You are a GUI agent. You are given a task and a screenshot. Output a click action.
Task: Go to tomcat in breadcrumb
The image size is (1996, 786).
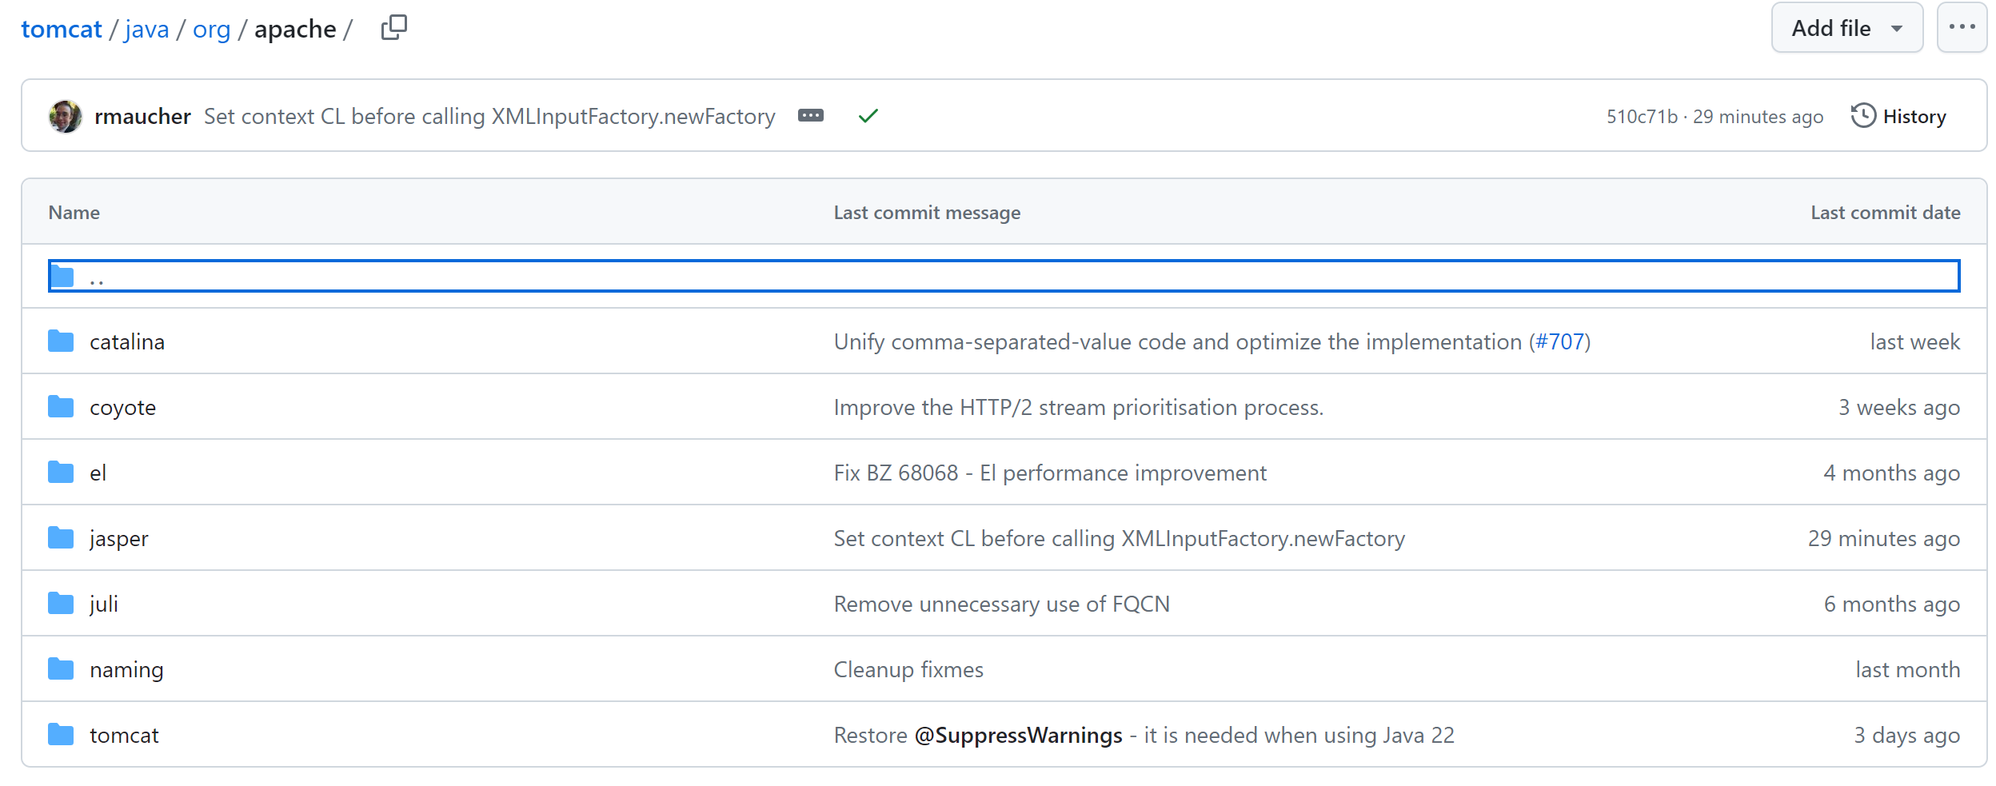[x=62, y=29]
